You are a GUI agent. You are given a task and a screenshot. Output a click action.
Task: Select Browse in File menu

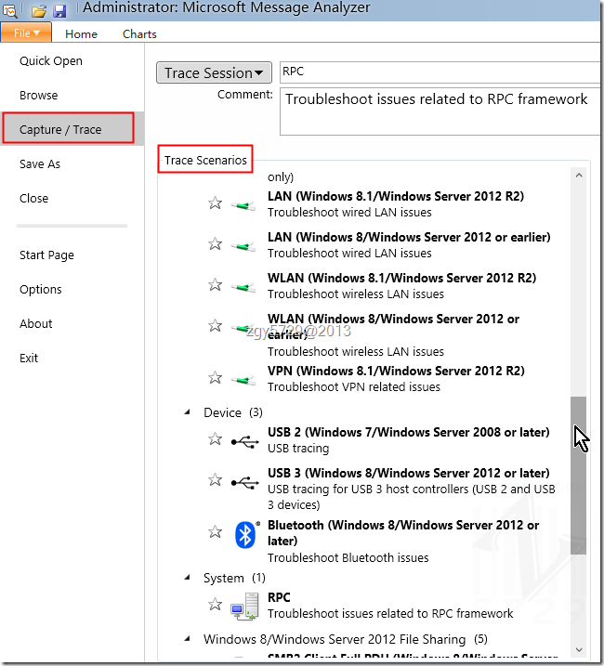click(x=39, y=95)
